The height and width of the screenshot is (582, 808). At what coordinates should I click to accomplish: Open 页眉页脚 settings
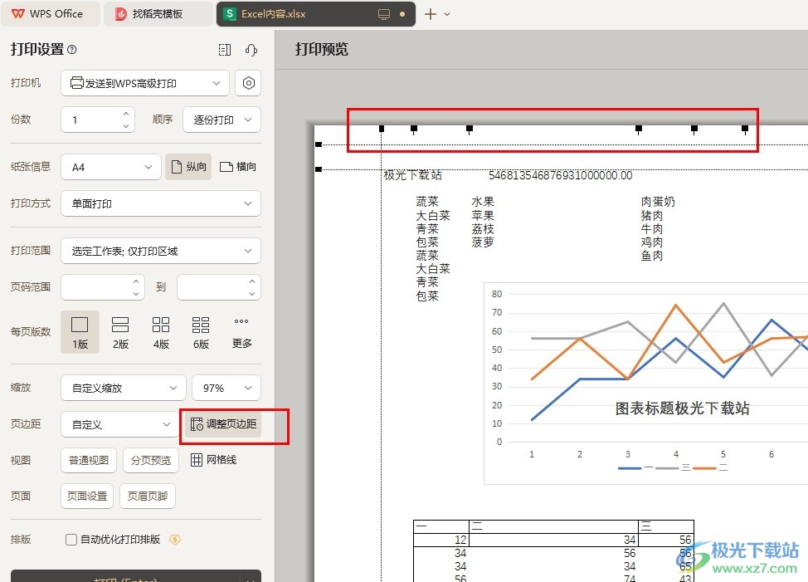[x=148, y=496]
